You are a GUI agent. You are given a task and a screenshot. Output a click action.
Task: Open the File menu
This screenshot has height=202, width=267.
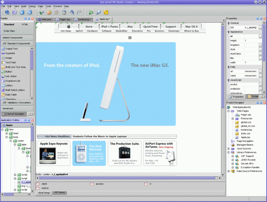tap(3, 6)
